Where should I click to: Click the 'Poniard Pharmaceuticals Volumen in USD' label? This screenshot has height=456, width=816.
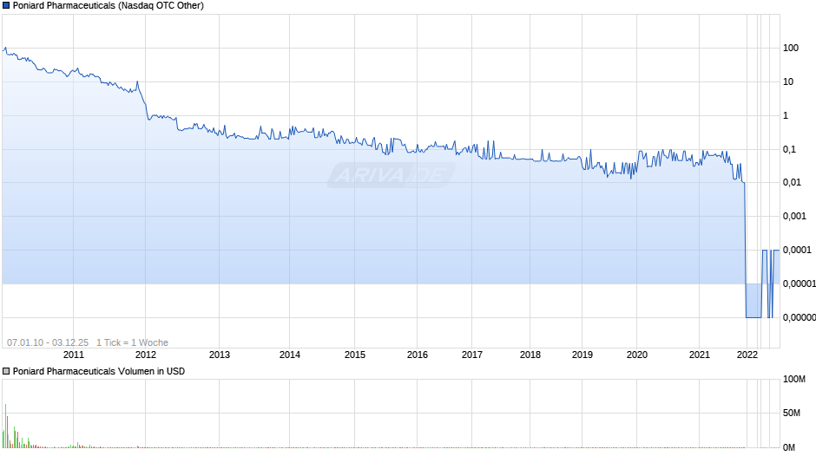pos(99,371)
